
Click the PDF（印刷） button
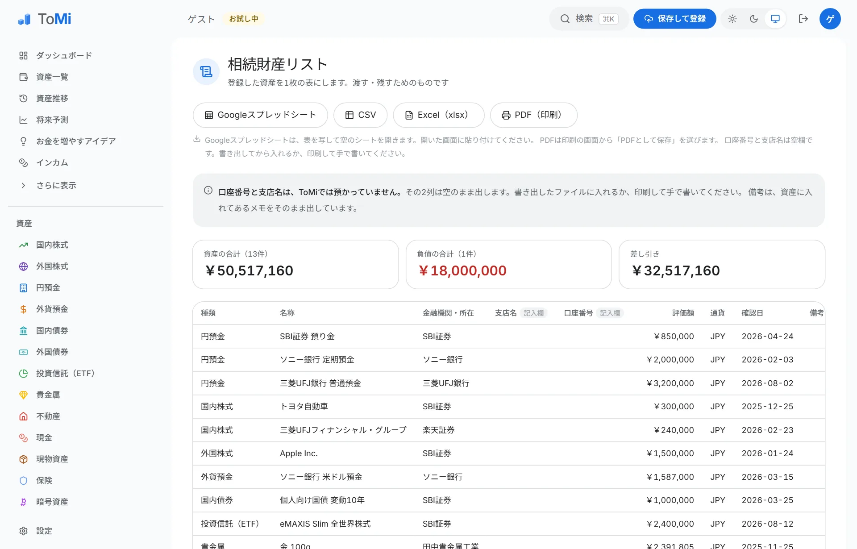(x=534, y=115)
